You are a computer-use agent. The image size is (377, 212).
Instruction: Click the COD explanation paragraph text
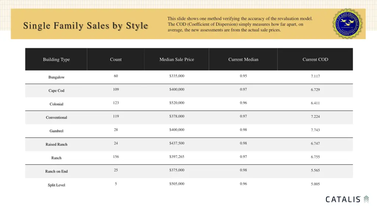click(x=240, y=24)
